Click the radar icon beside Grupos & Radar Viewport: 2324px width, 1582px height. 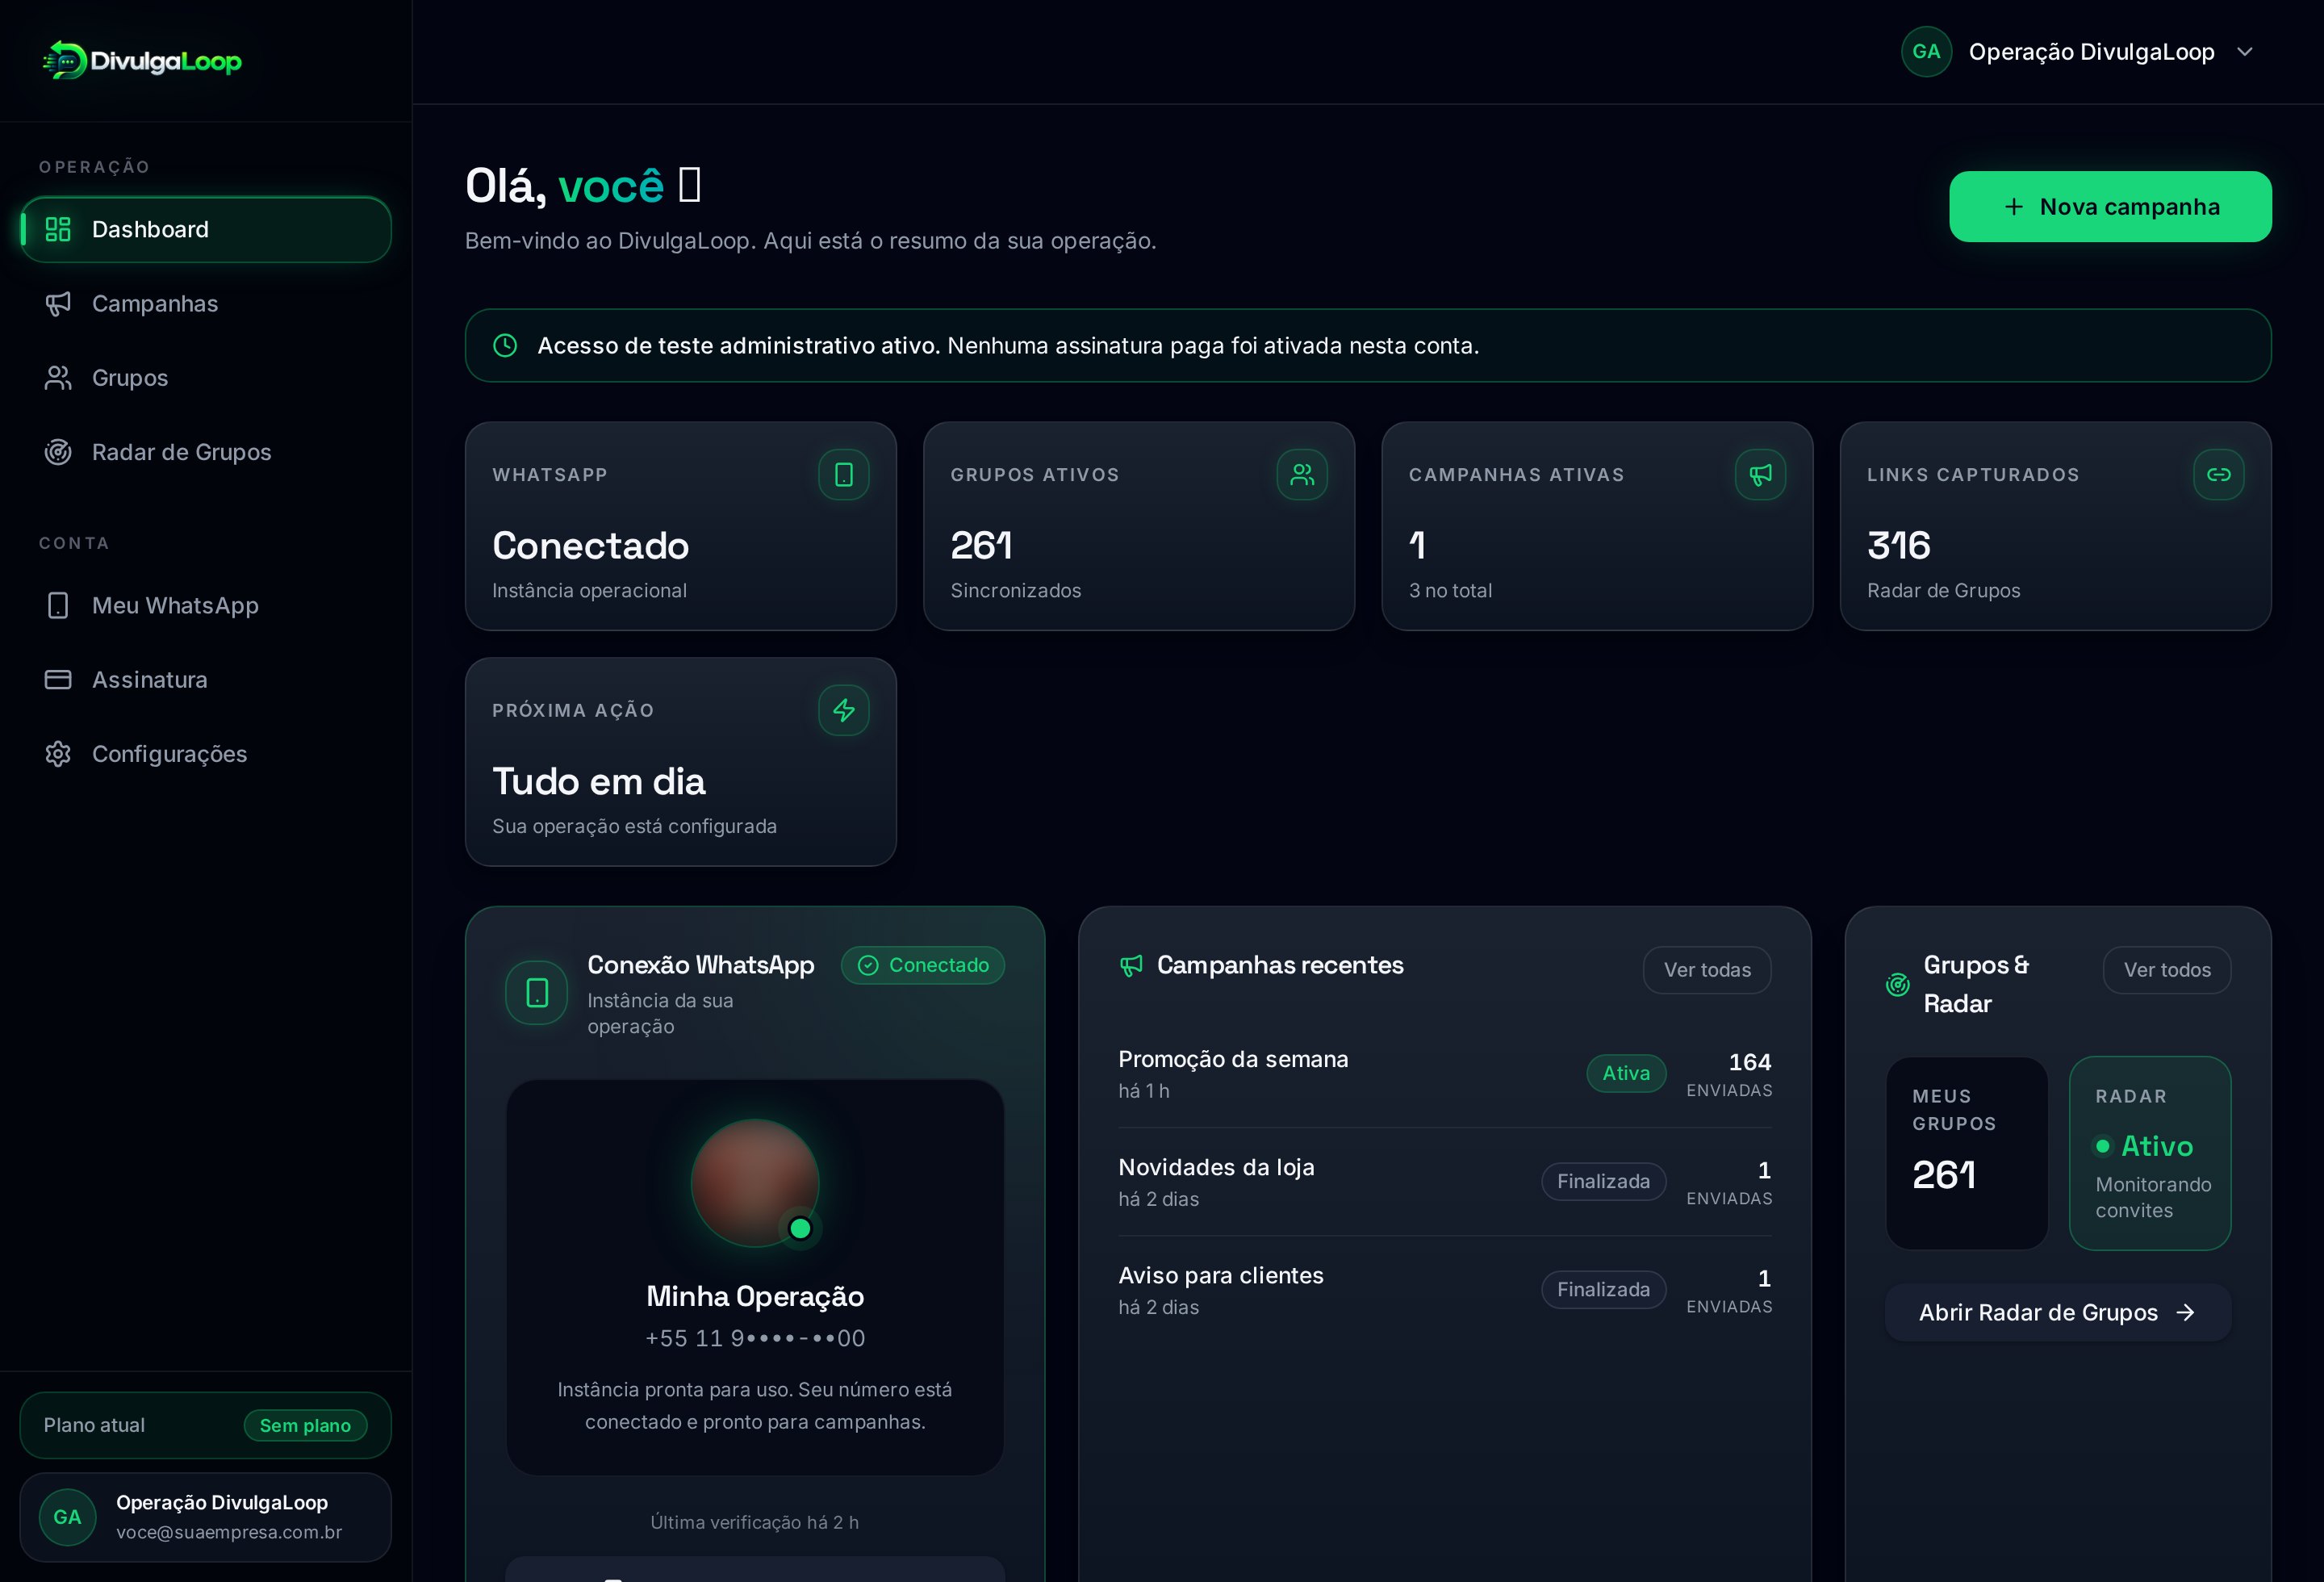point(1897,985)
